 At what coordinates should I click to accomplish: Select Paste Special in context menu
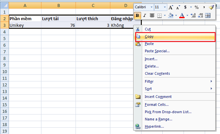point(157,51)
